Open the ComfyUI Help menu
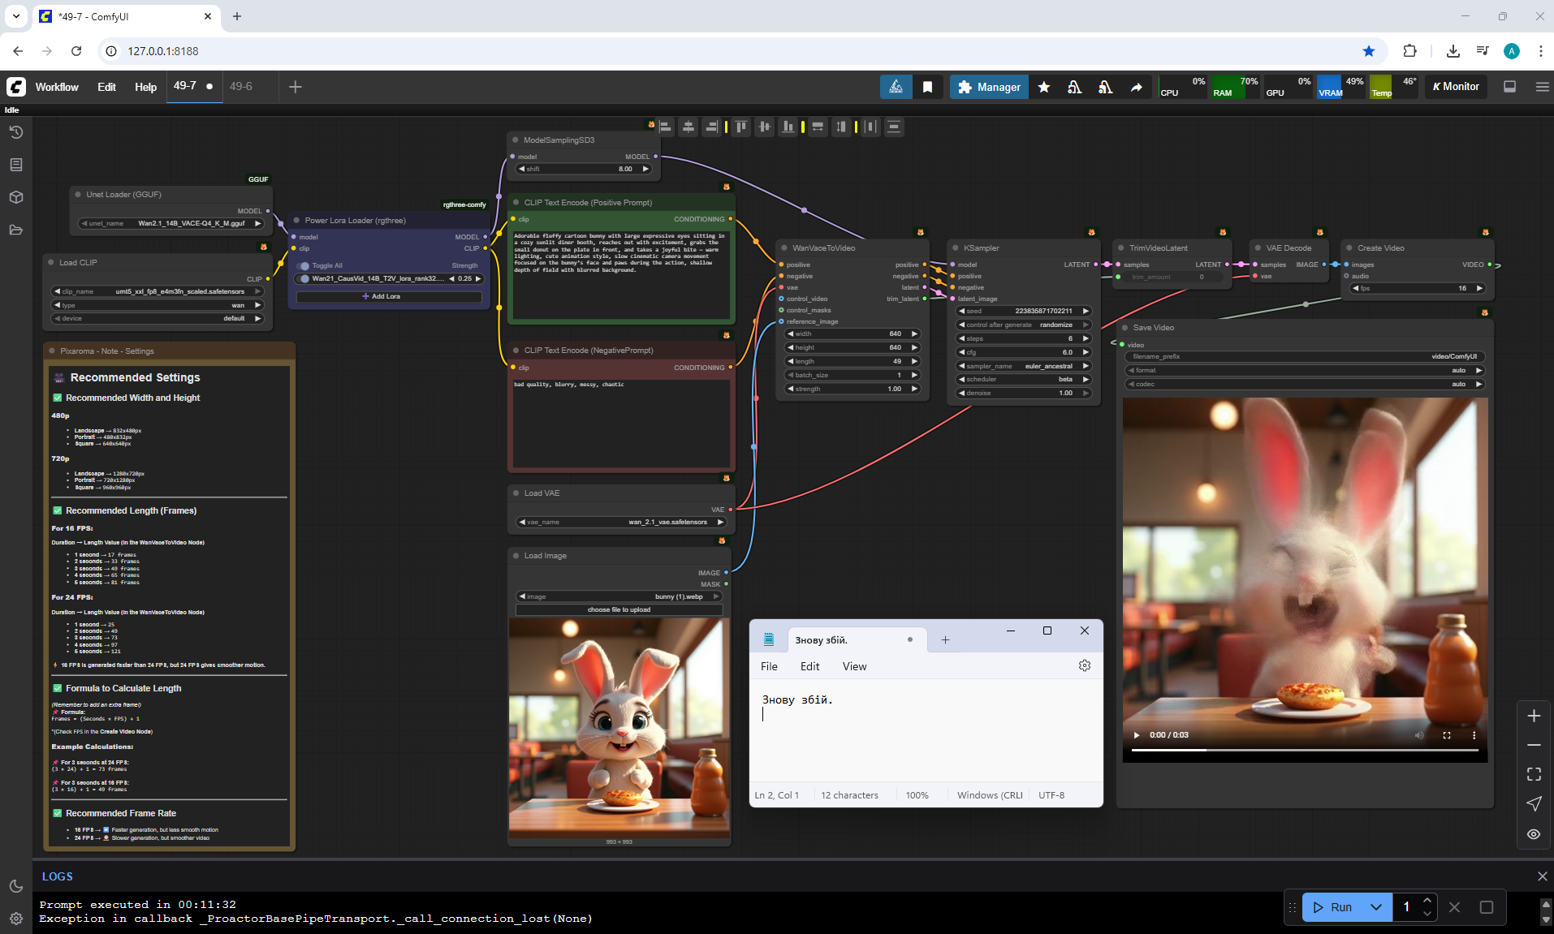Screen dimensions: 1554x934 pyautogui.click(x=145, y=87)
